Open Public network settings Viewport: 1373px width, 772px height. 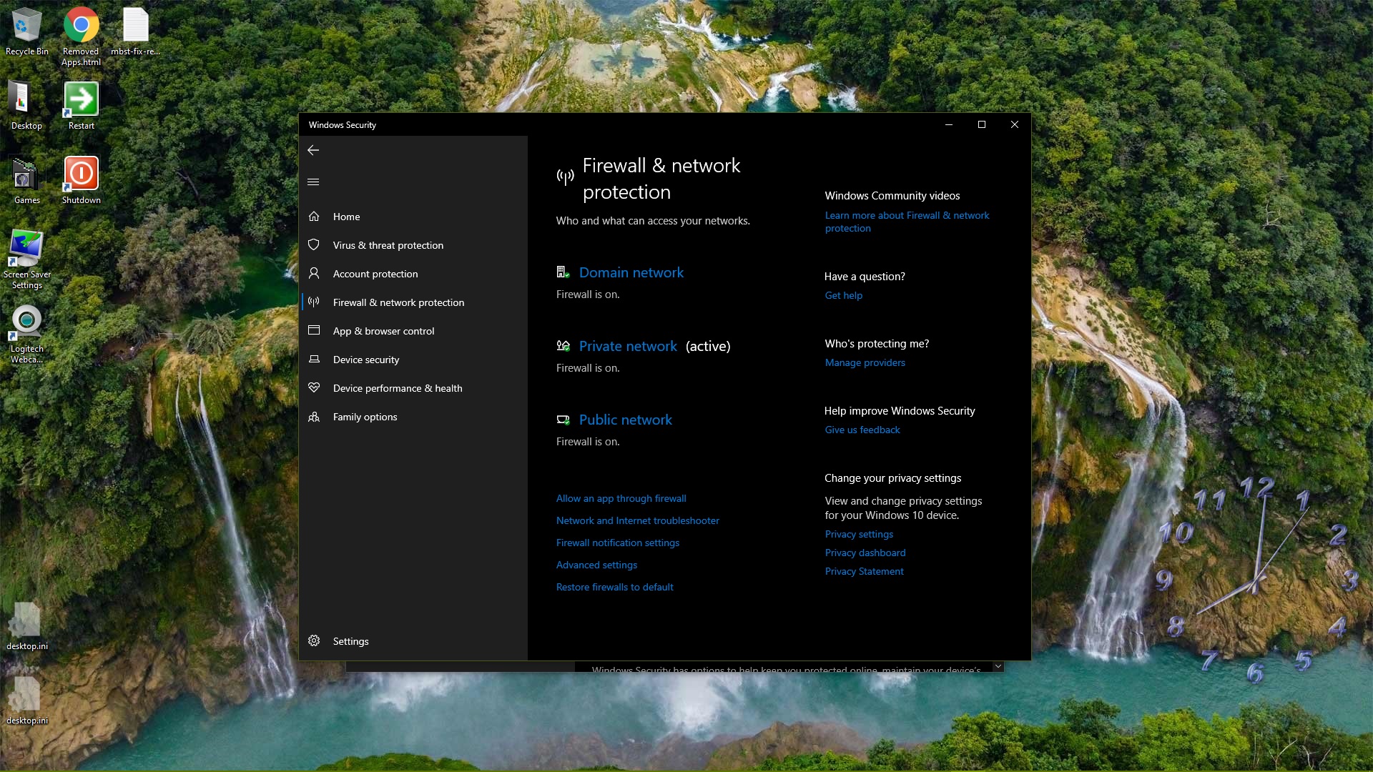tap(625, 420)
